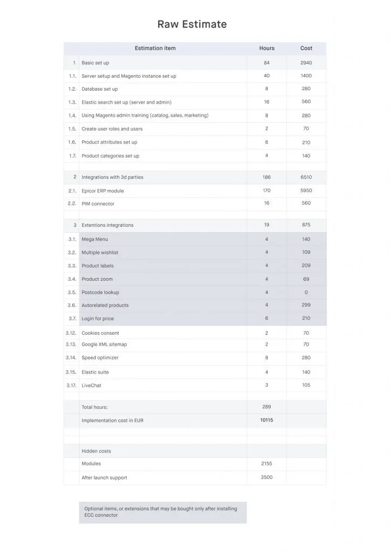
Task: Select the "Basic set up" row label
Action: [x=95, y=63]
